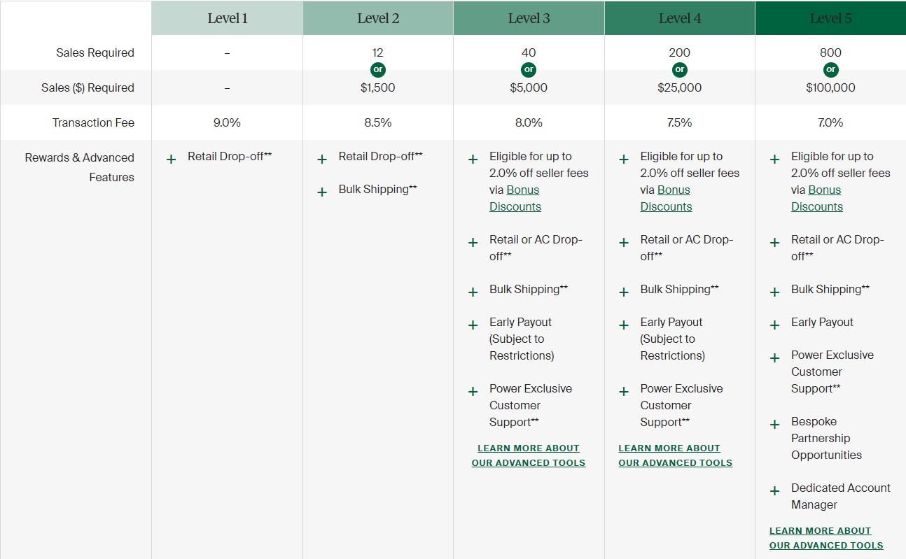
Task: Click the 7.0% transaction fee value
Action: click(x=830, y=122)
